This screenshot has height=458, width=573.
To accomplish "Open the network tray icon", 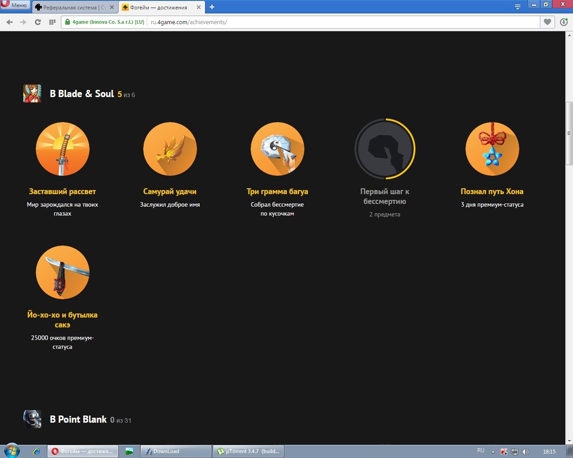I will pyautogui.click(x=515, y=452).
